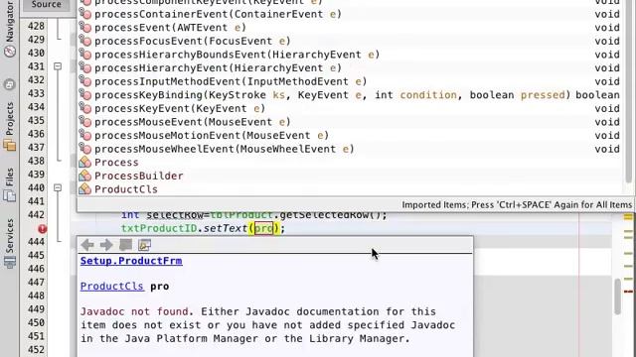Click the Javadoc back arrow icon

87,245
